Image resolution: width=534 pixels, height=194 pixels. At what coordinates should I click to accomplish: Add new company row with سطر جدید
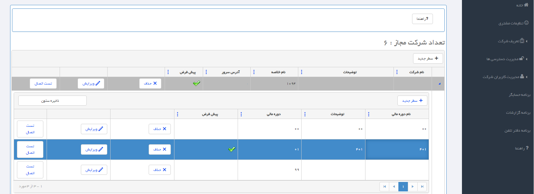tap(428, 58)
